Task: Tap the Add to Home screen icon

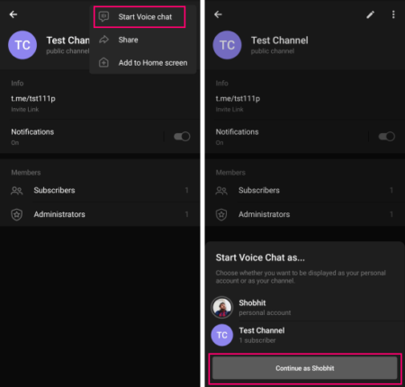Action: [103, 63]
